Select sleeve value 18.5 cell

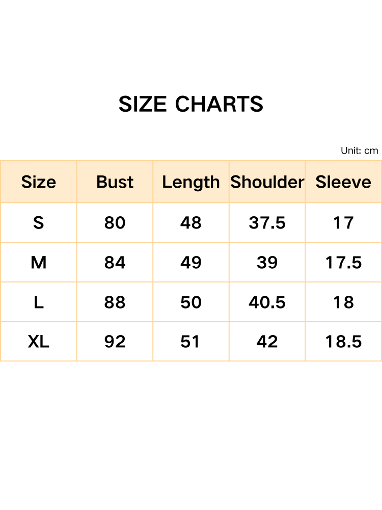click(343, 342)
